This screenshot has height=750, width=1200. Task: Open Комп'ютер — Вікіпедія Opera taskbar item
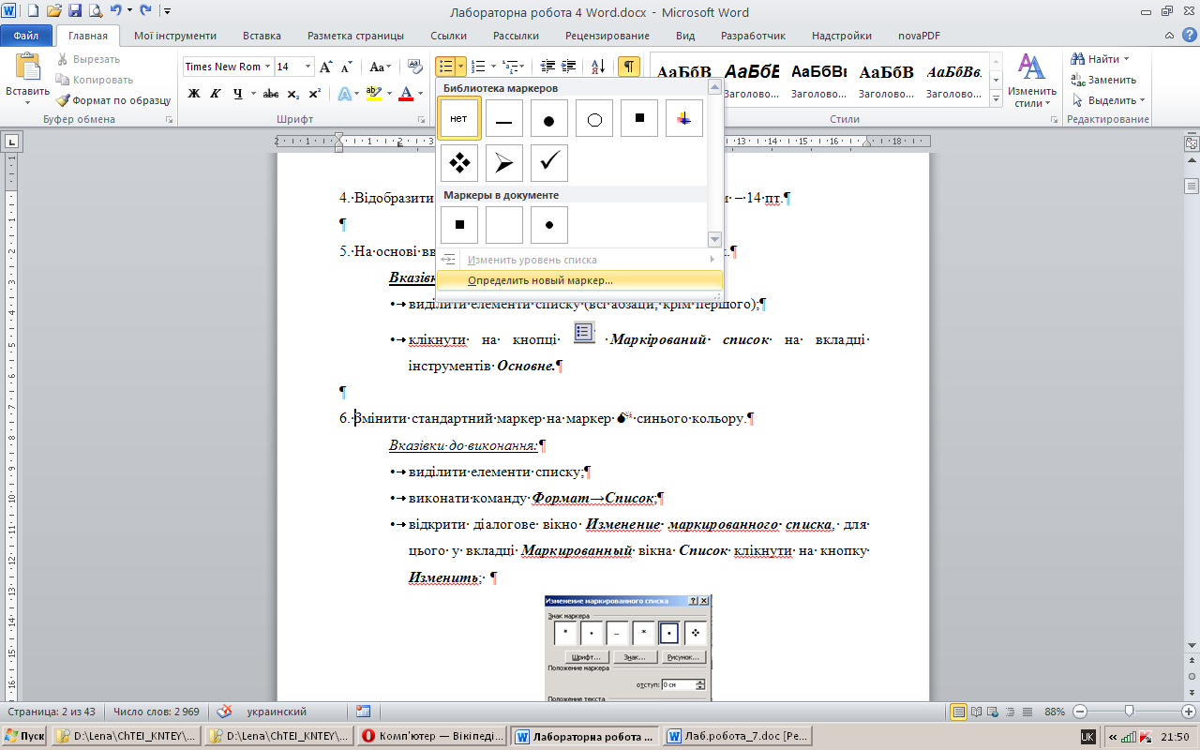click(433, 736)
